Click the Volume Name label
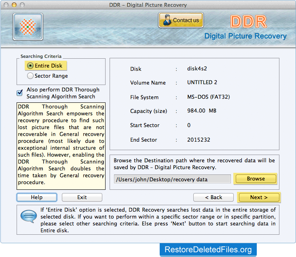The height and width of the screenshot is (257, 296). (148, 83)
